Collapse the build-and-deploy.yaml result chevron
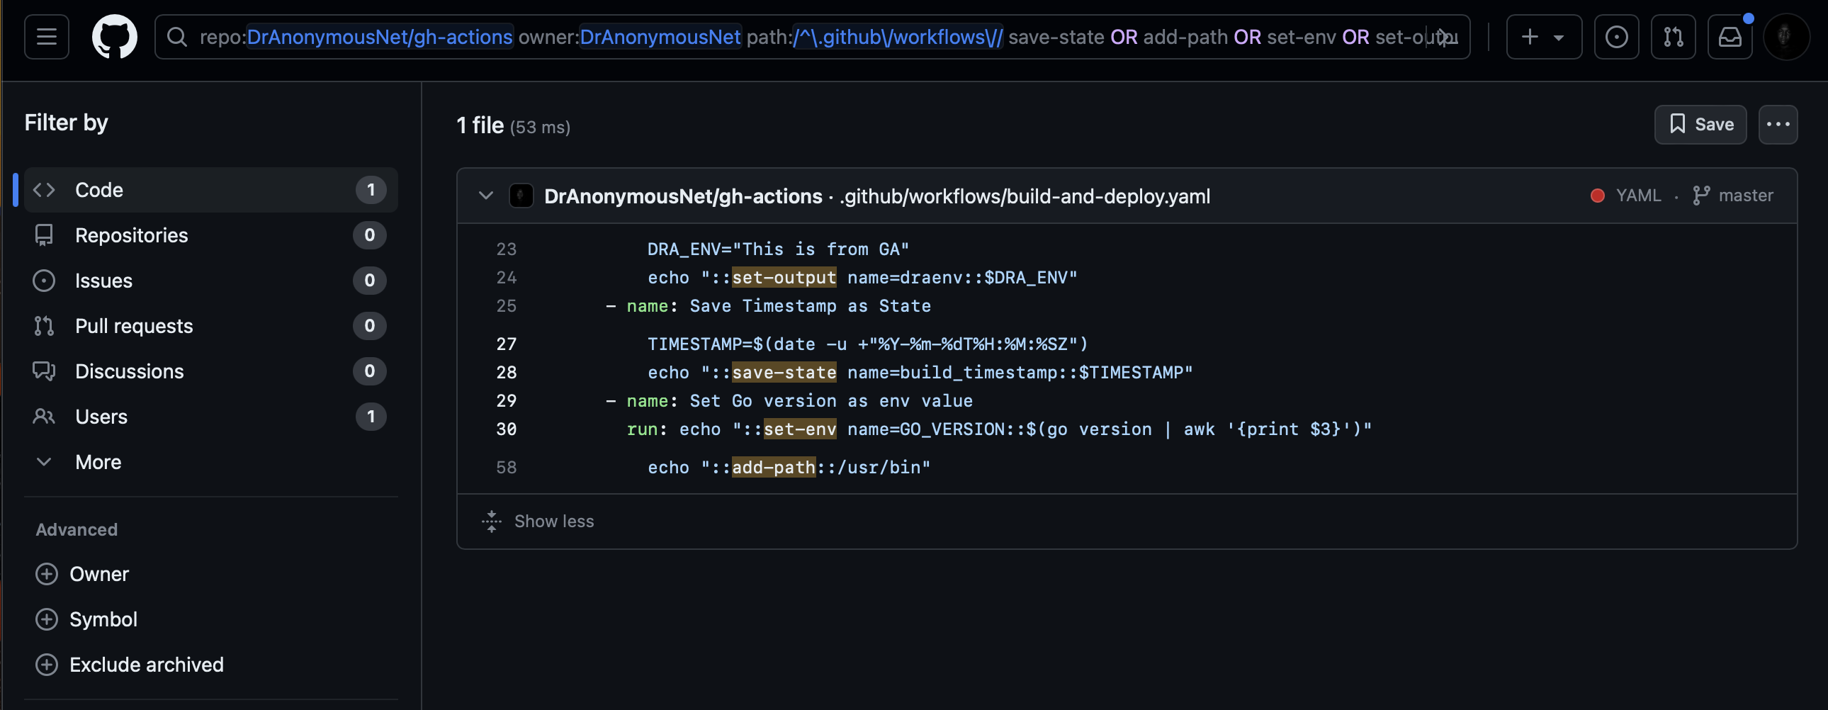 485,196
